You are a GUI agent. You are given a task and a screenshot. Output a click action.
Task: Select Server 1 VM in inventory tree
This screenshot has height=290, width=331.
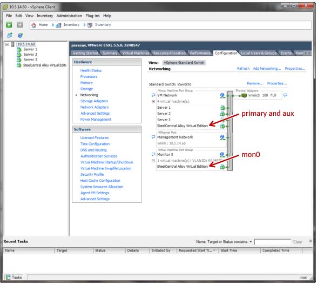pos(30,49)
